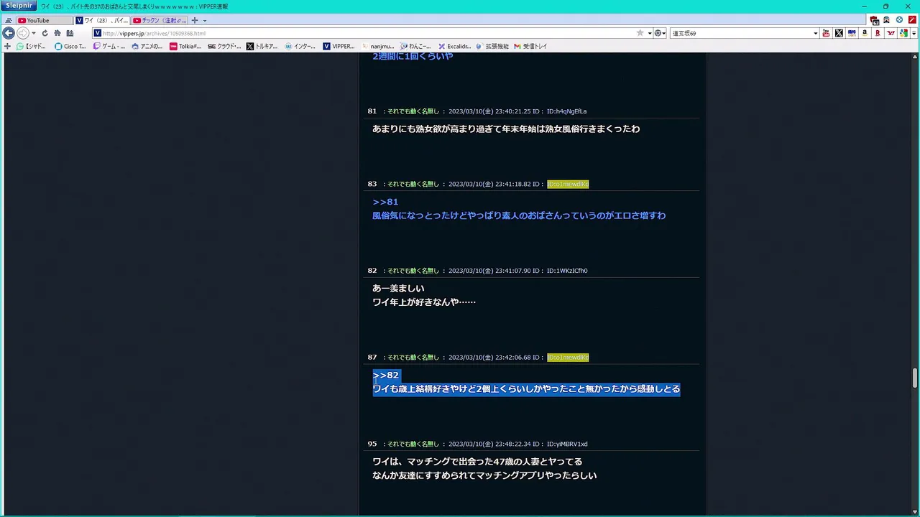Image resolution: width=920 pixels, height=517 pixels.
Task: Click post 95 ID:yiMBRV1xd text
Action: [x=567, y=444]
